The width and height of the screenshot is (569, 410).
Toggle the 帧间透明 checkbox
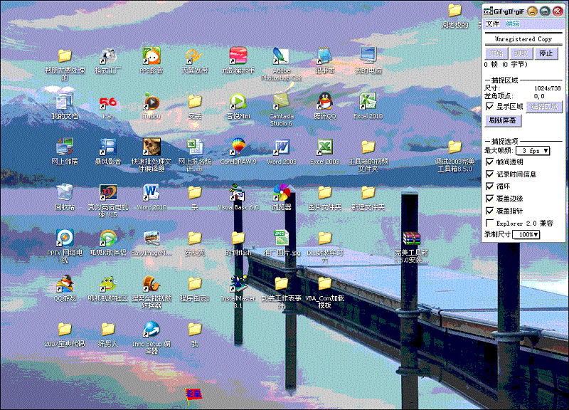(x=489, y=162)
